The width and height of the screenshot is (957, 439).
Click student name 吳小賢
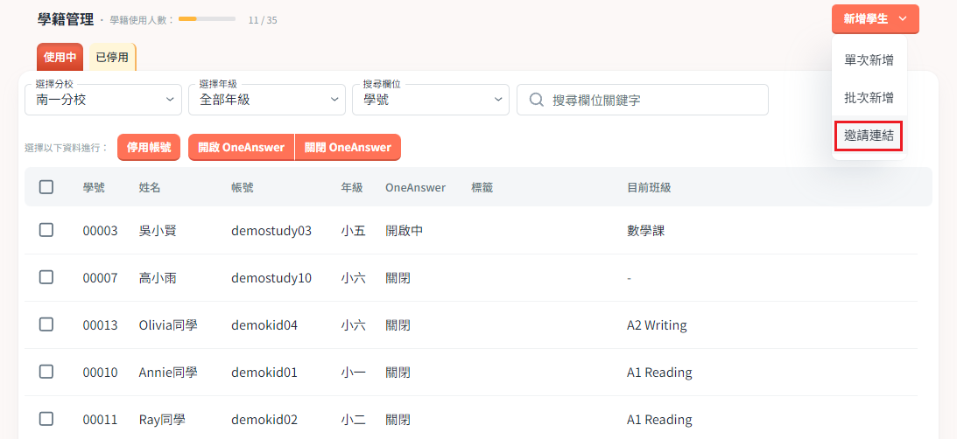click(x=158, y=231)
